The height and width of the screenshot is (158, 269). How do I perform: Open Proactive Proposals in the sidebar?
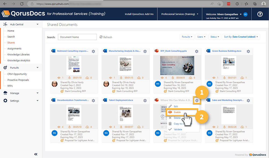click(18, 80)
